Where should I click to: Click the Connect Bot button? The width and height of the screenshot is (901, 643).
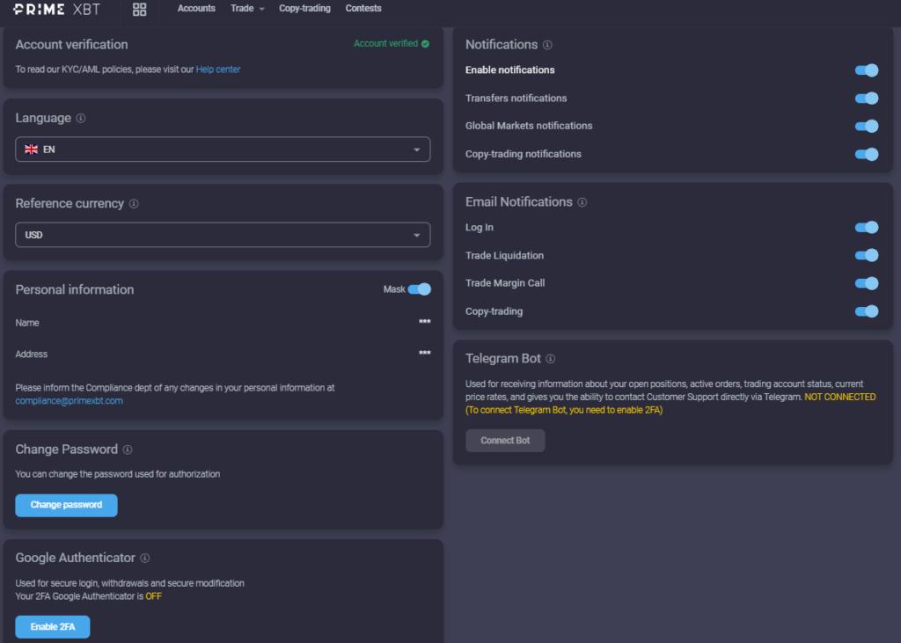[505, 440]
